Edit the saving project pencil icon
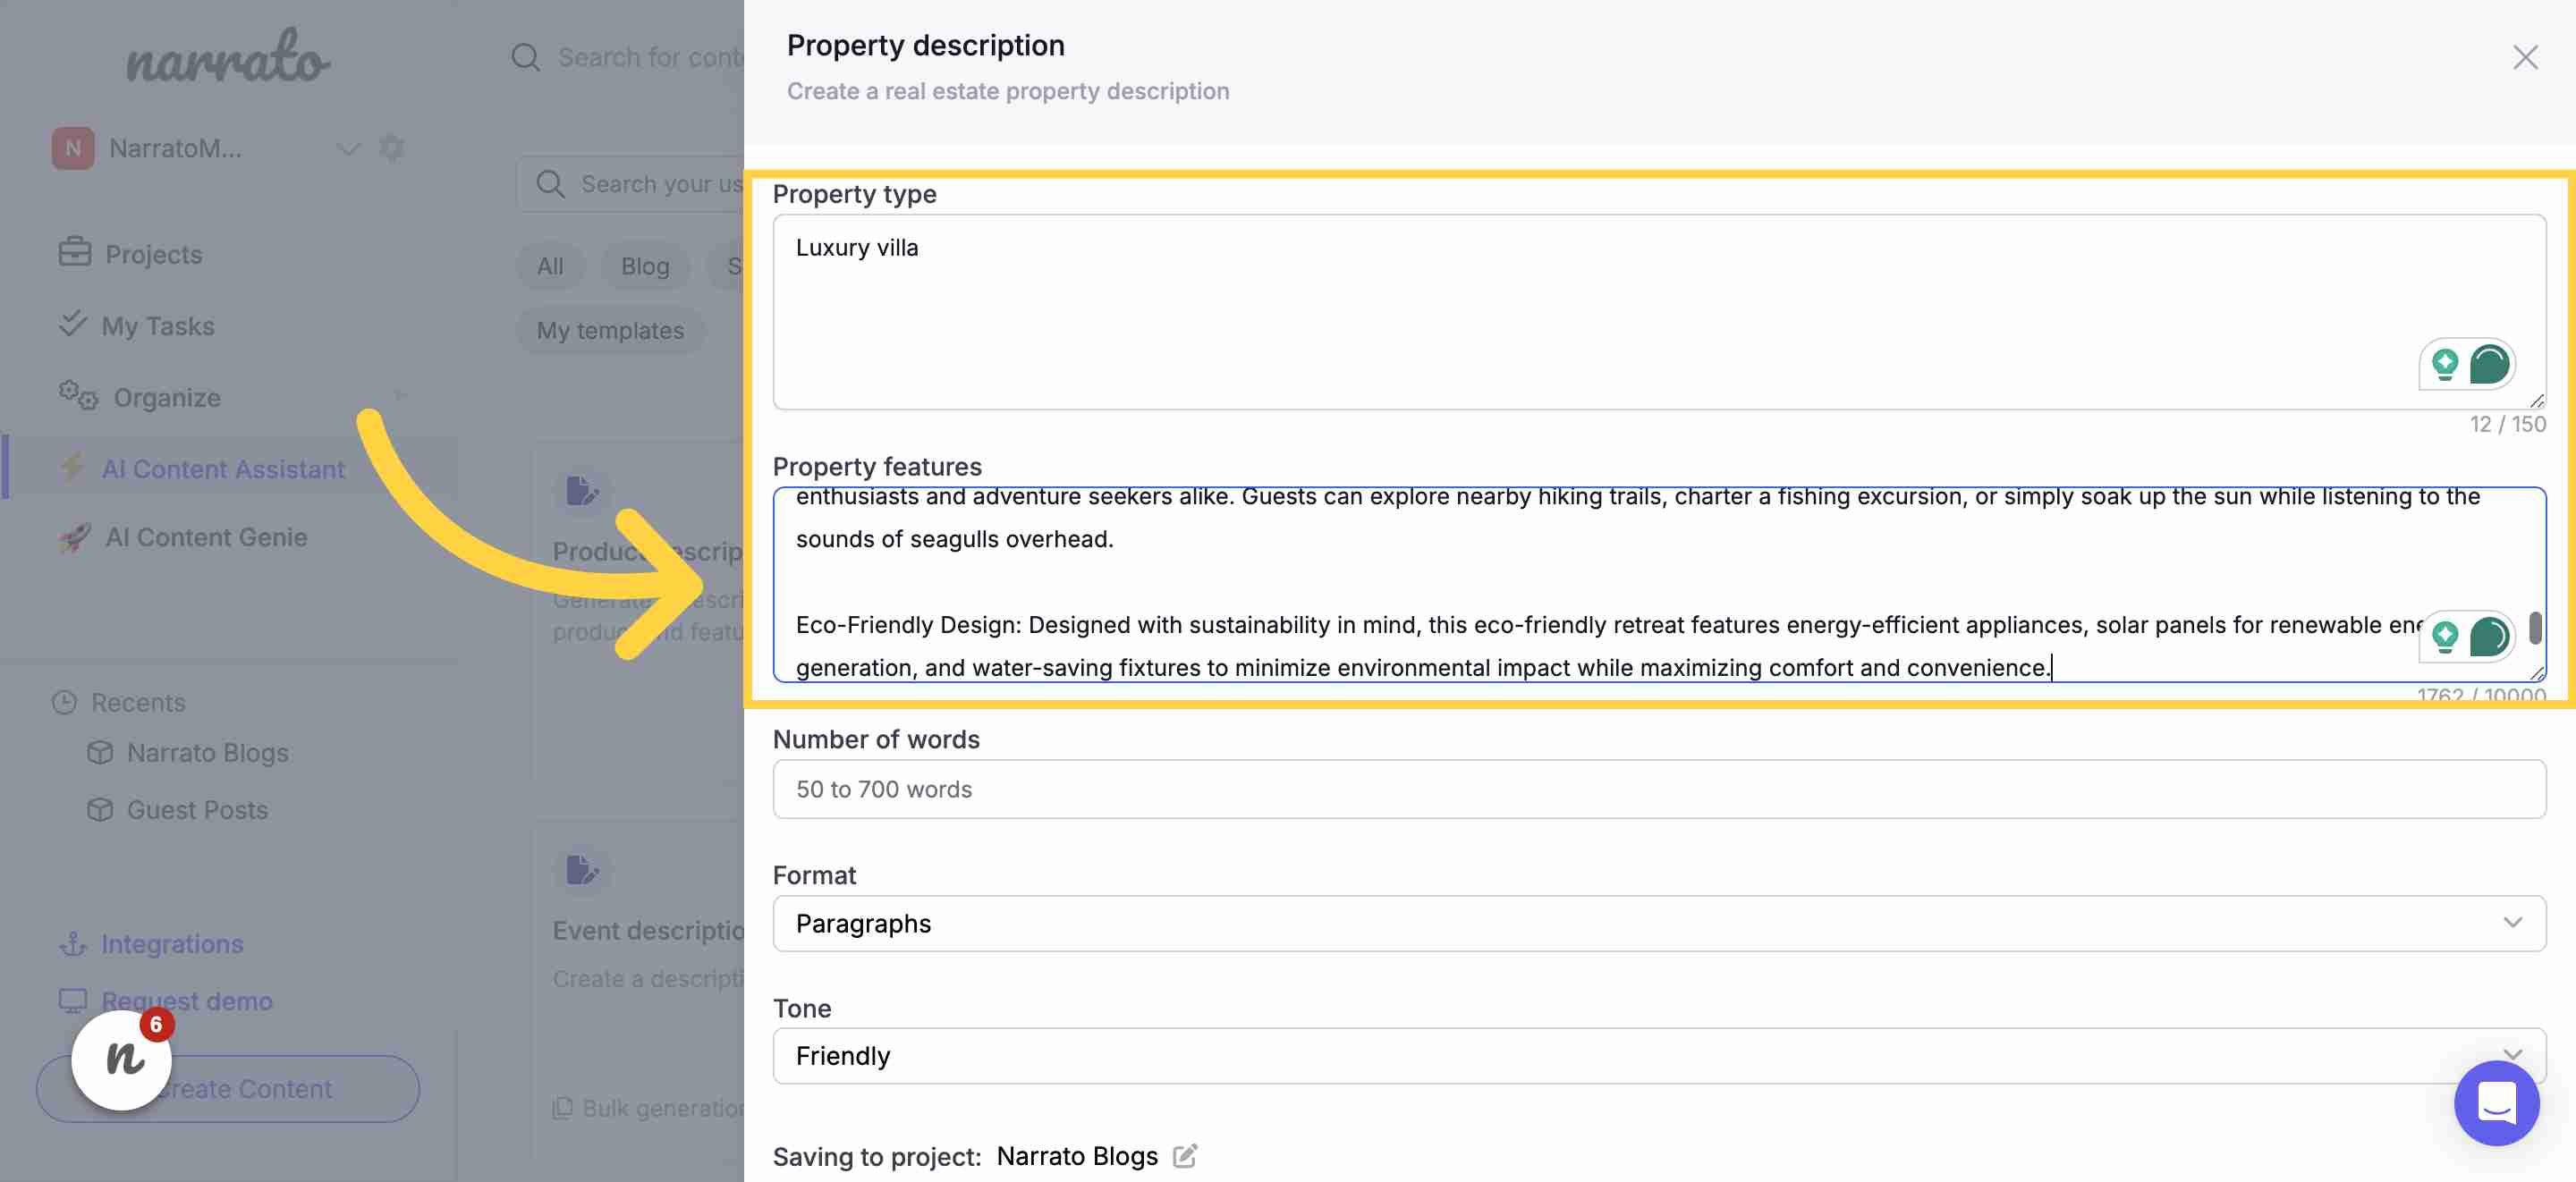Screen dimensions: 2576x1182 coord(1184,1156)
